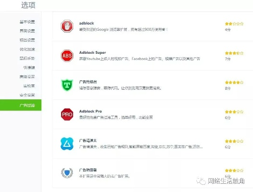This screenshot has width=253, height=192.
Task: Open 界面设置 in the sidebar
Action: click(x=27, y=31)
